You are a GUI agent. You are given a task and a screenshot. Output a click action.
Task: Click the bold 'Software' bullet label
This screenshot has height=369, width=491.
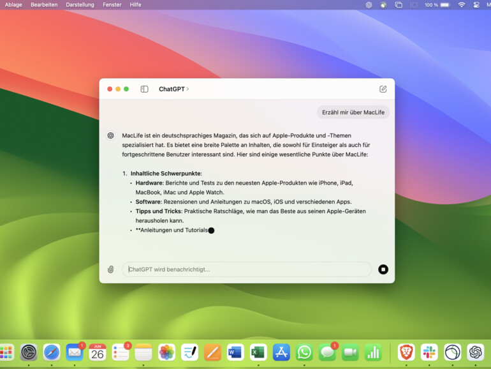tap(148, 202)
